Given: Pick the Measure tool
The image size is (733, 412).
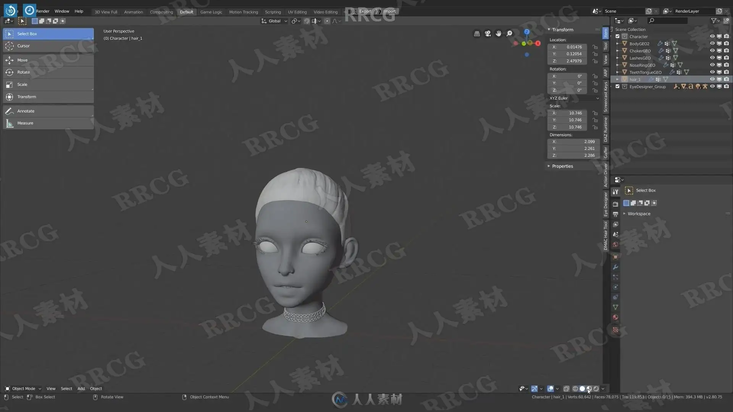Looking at the screenshot, I should pyautogui.click(x=25, y=123).
